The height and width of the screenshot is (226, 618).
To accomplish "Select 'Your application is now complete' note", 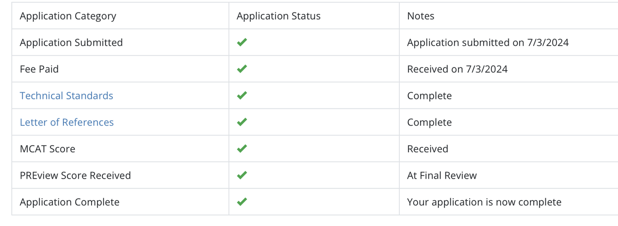I will point(484,202).
